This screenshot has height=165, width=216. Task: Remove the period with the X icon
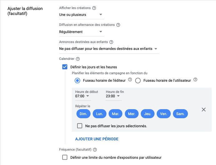(x=204, y=110)
